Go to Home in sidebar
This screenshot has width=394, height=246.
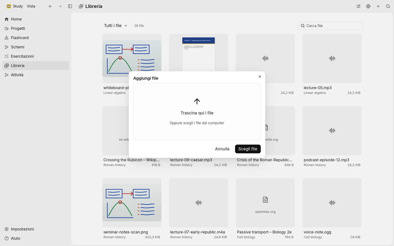(36, 19)
